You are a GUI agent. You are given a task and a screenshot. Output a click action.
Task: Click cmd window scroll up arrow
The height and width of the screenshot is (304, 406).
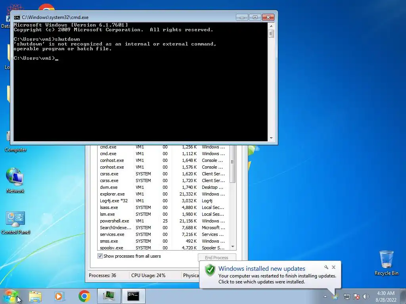pyautogui.click(x=271, y=26)
